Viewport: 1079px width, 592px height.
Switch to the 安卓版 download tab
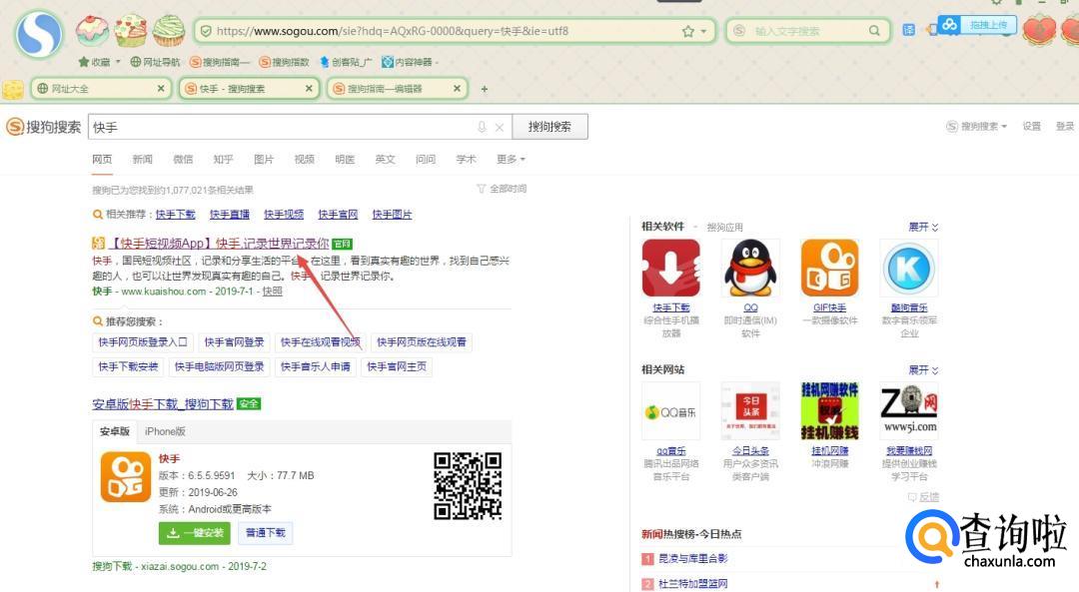coord(114,431)
